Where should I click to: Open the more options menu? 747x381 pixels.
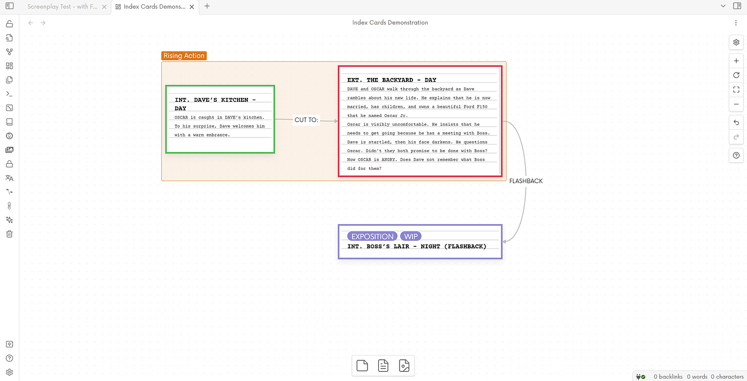coord(736,22)
